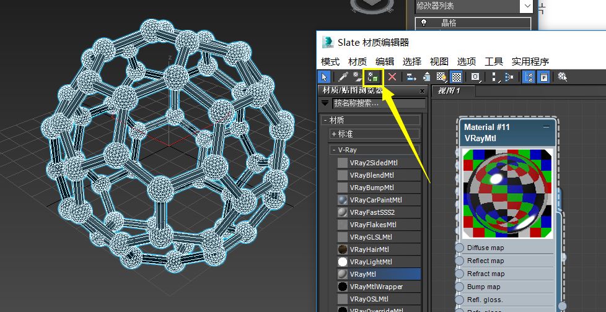Click Move Children toolbar icon
The image size is (606, 312).
click(x=411, y=77)
